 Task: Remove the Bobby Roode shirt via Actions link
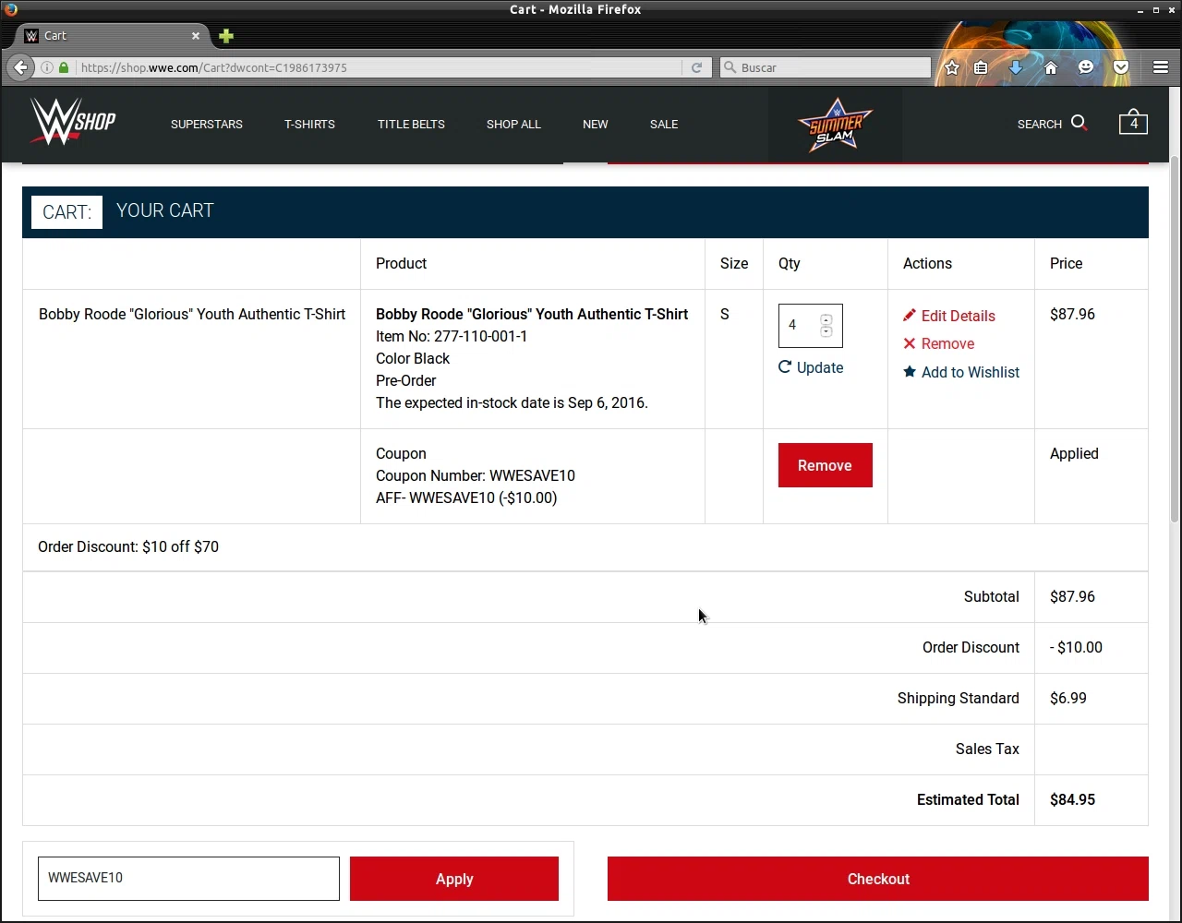click(x=938, y=343)
